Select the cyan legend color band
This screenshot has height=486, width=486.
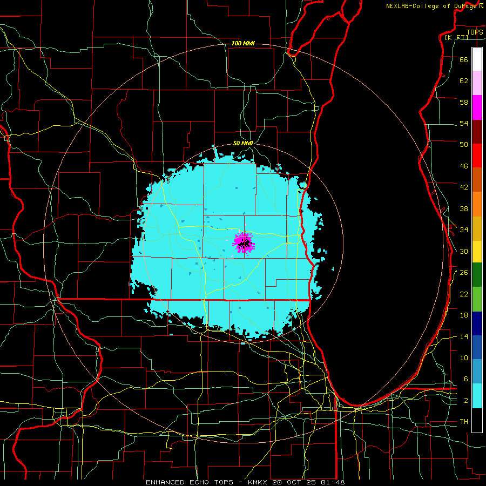(x=477, y=396)
